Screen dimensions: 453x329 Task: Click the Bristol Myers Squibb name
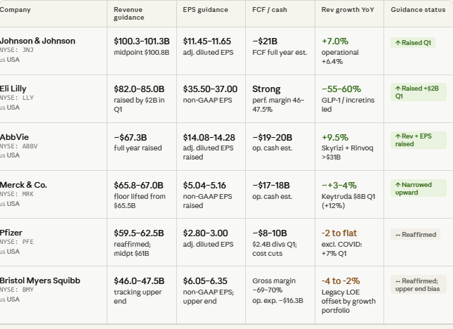click(x=40, y=280)
